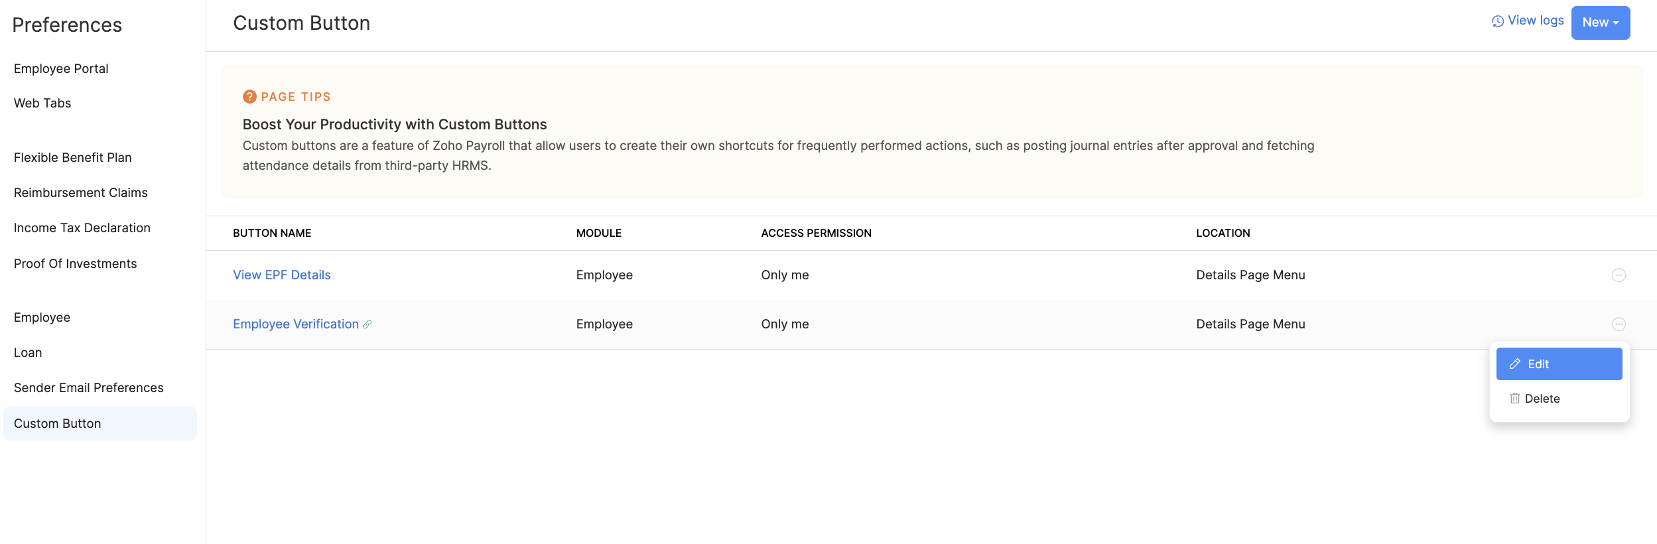This screenshot has width=1657, height=544.
Task: Open Sender Email Preferences
Action: coord(89,388)
